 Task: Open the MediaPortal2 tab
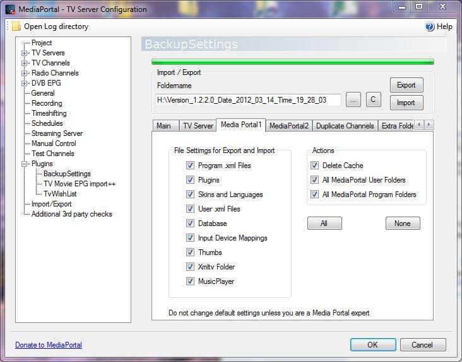pyautogui.click(x=289, y=126)
